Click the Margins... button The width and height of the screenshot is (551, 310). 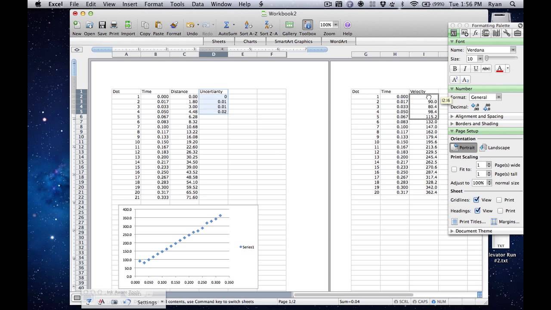505,222
